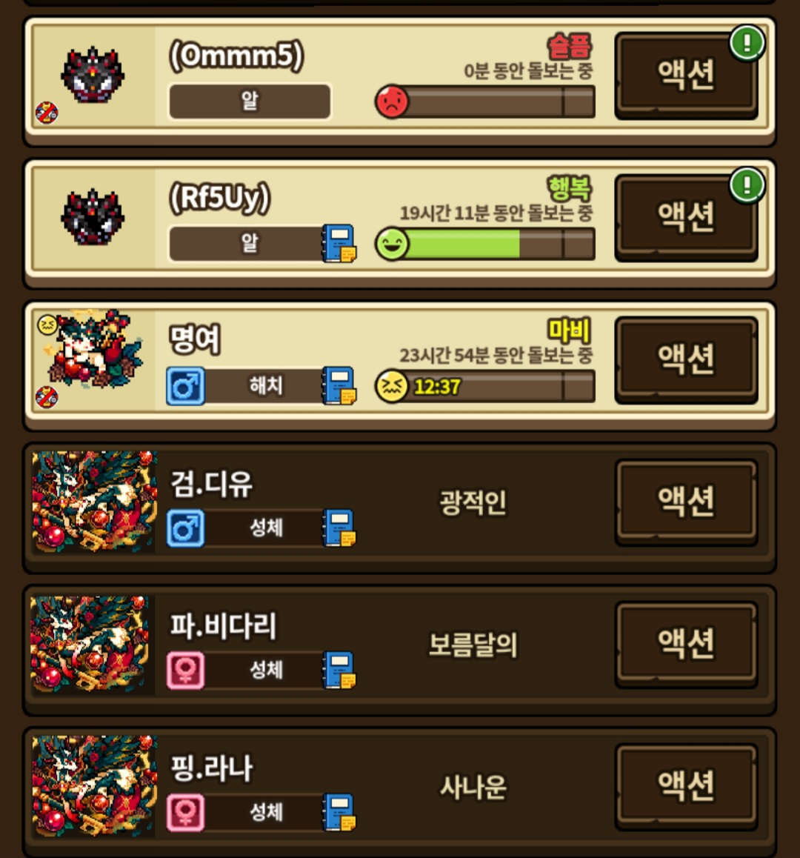Open the notebook icon for 핑.라나
The width and height of the screenshot is (800, 858).
click(x=339, y=812)
